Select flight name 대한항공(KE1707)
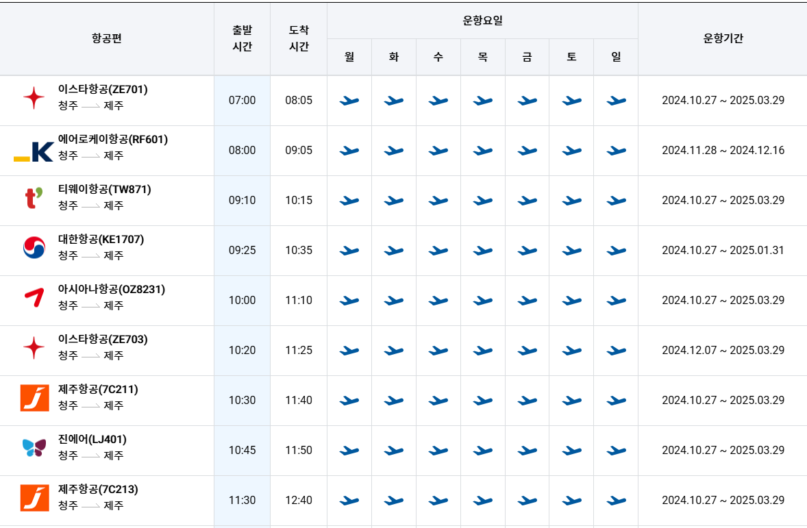The height and width of the screenshot is (528, 807). coord(101,239)
